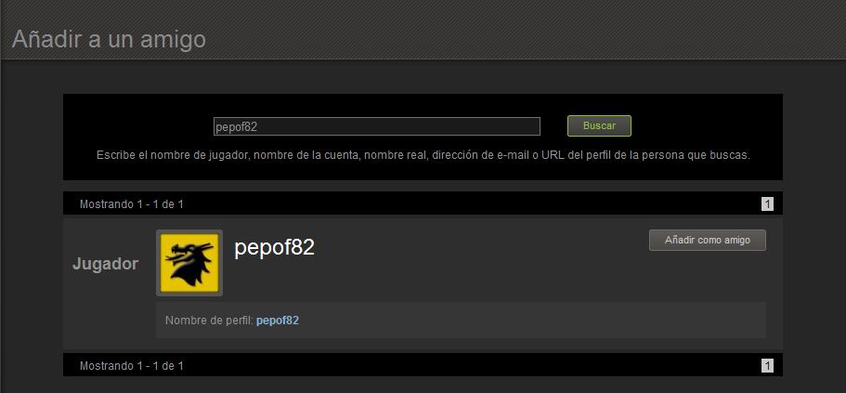The height and width of the screenshot is (393, 846).
Task: Select page 1 in the bottom pagination bar
Action: [x=767, y=365]
